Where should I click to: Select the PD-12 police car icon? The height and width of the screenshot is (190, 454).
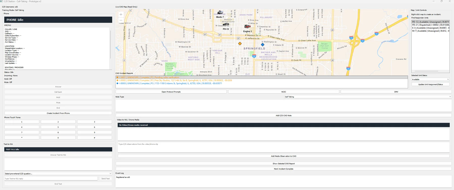(226, 24)
